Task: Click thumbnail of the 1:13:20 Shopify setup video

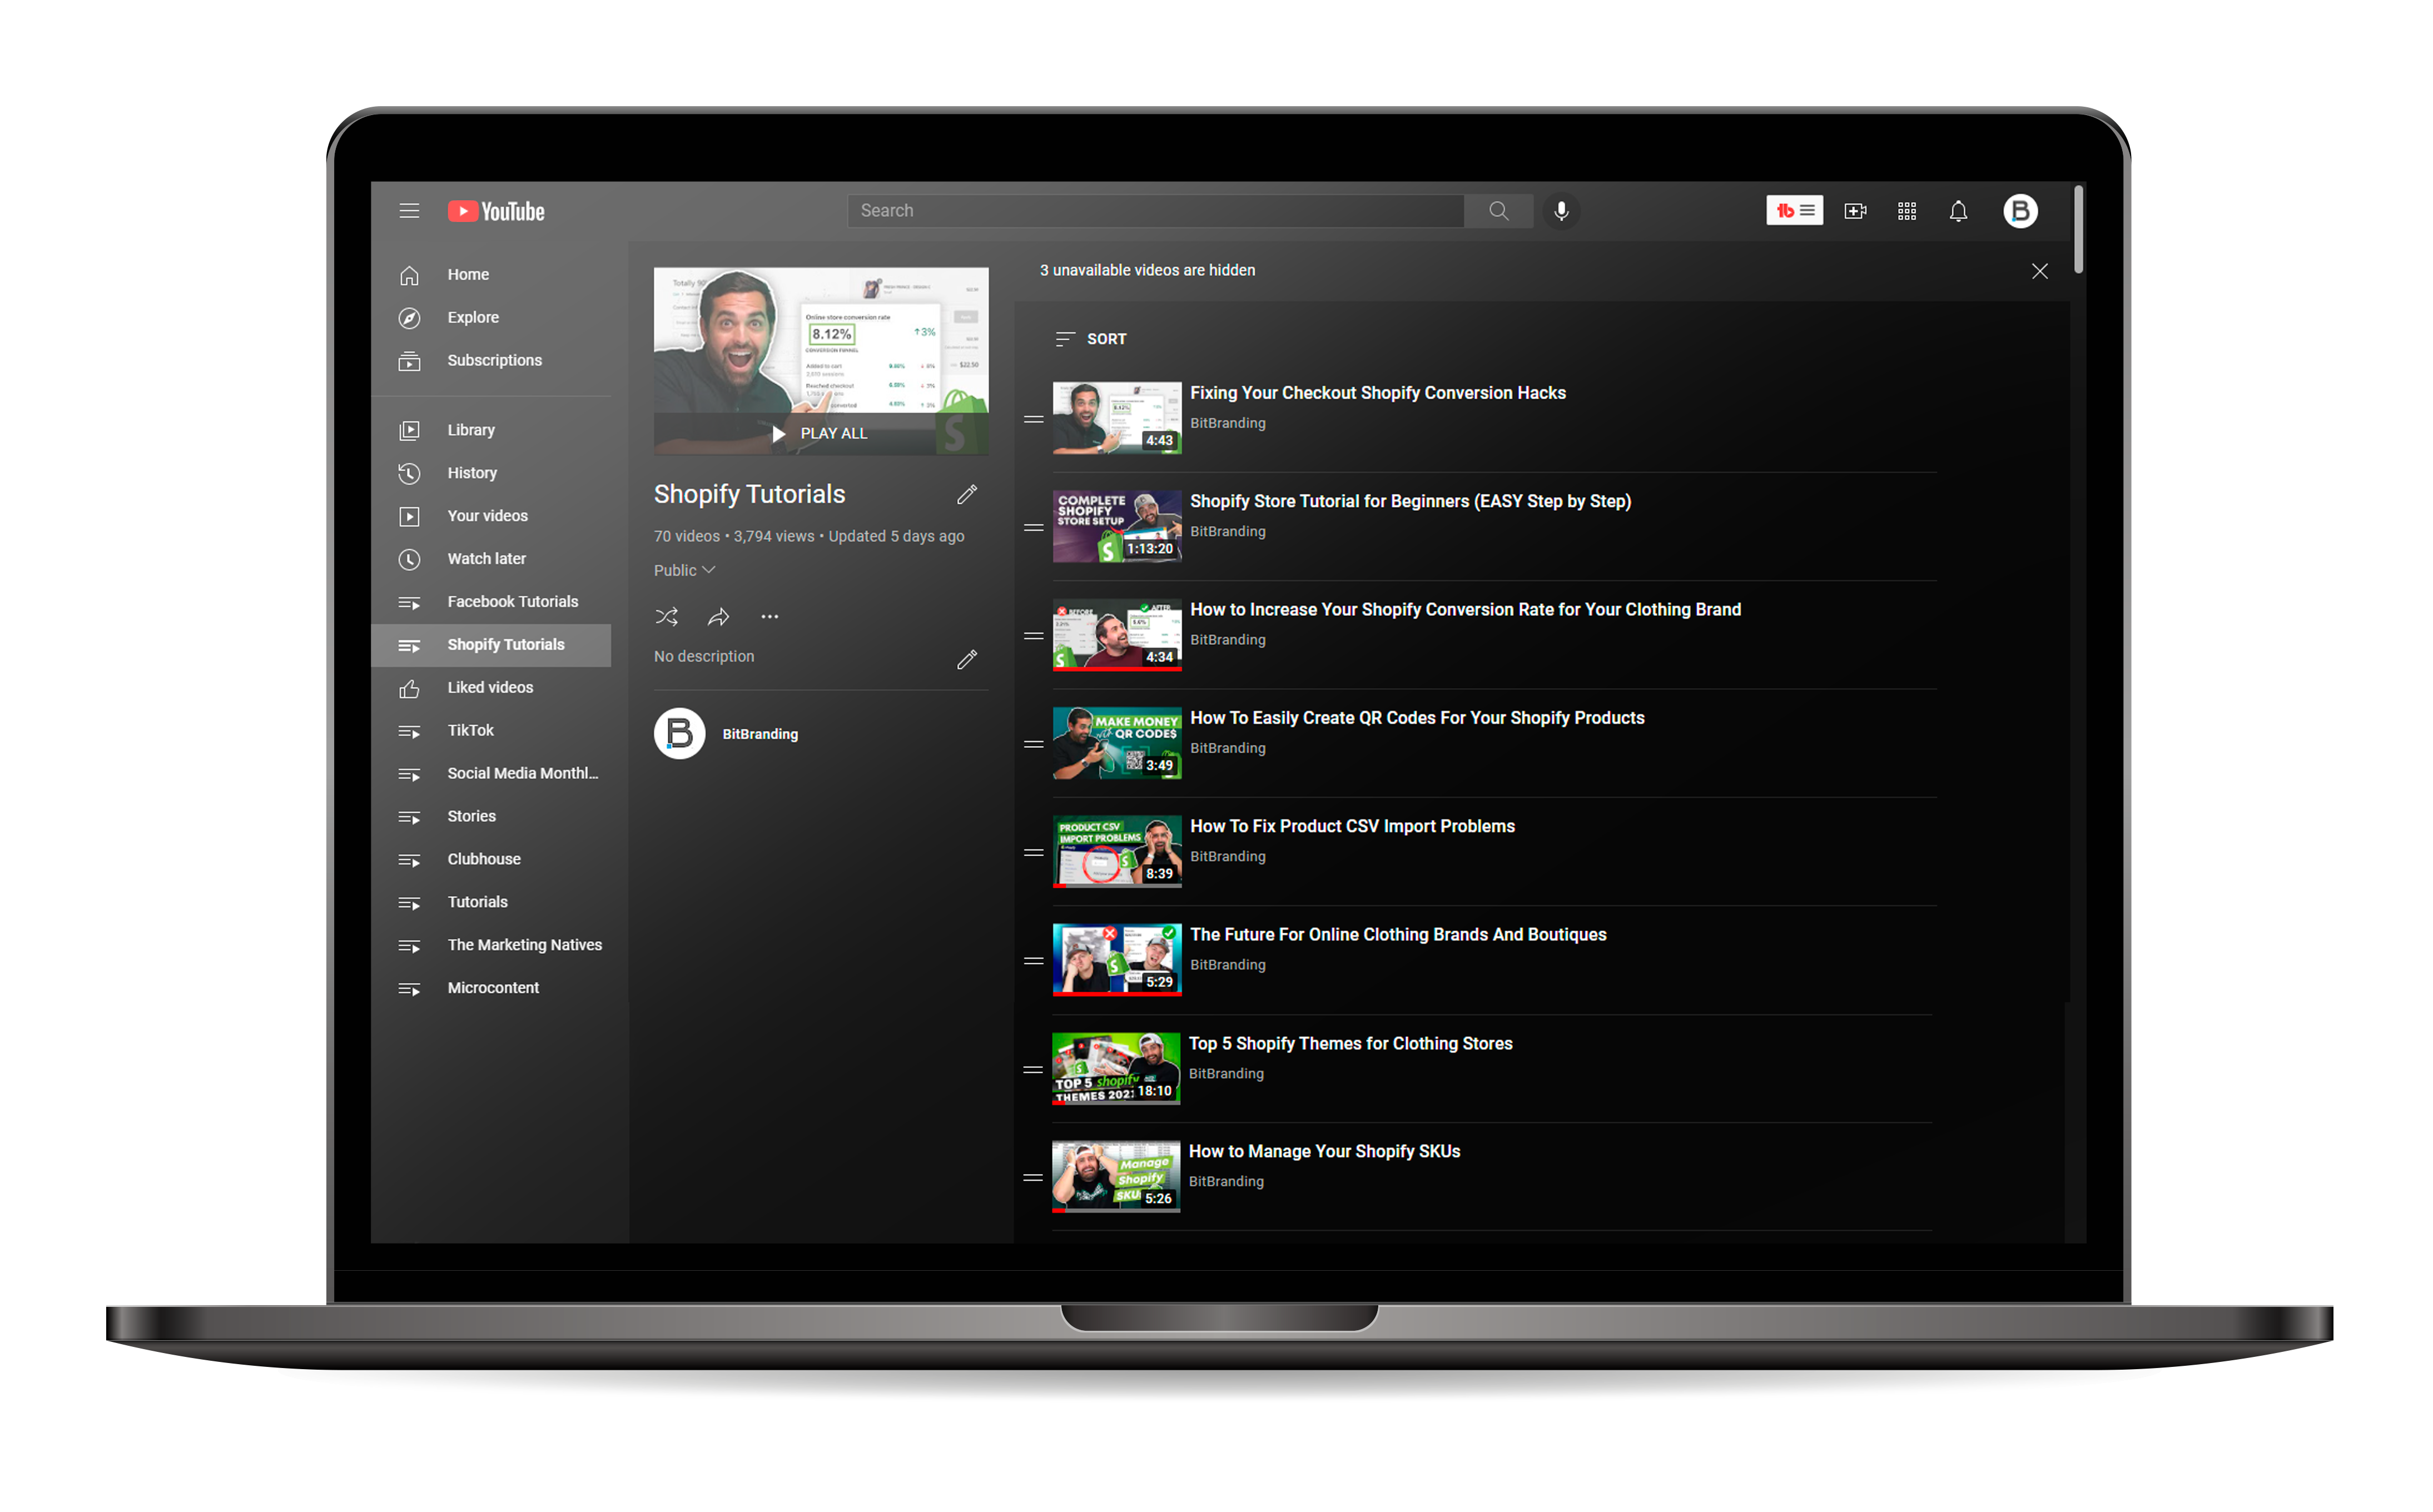Action: [x=1117, y=527]
